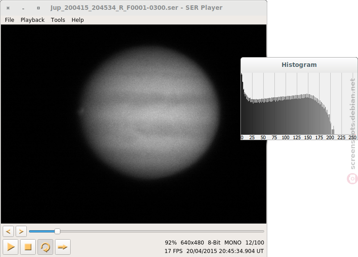Open the Help menu
Image resolution: width=358 pixels, height=257 pixels.
tap(78, 20)
